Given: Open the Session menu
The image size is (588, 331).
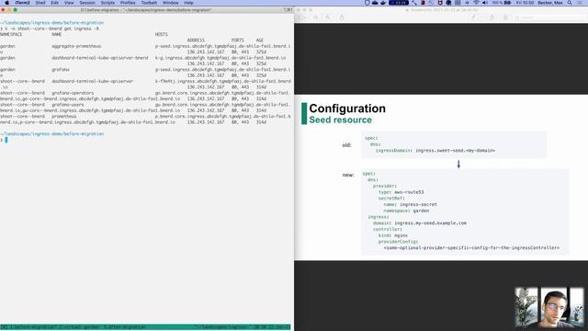Looking at the screenshot, I should tap(87, 3).
